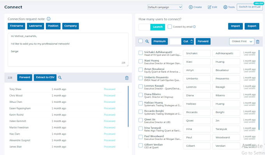Insert the Position variable

[x=53, y=26]
